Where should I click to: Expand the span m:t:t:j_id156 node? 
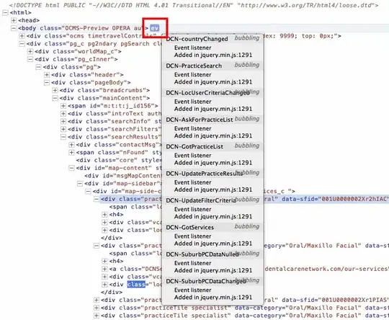(x=63, y=106)
